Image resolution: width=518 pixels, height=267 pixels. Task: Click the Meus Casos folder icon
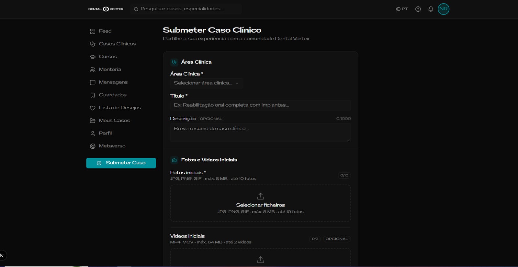pos(93,121)
